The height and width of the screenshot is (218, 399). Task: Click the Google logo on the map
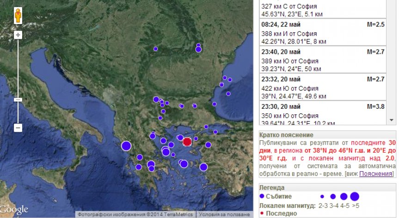tap(14, 210)
